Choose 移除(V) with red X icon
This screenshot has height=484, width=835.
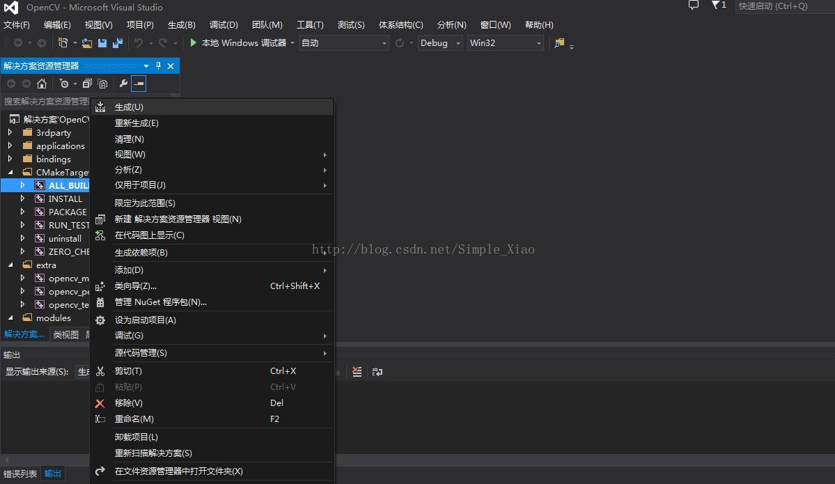click(212, 403)
